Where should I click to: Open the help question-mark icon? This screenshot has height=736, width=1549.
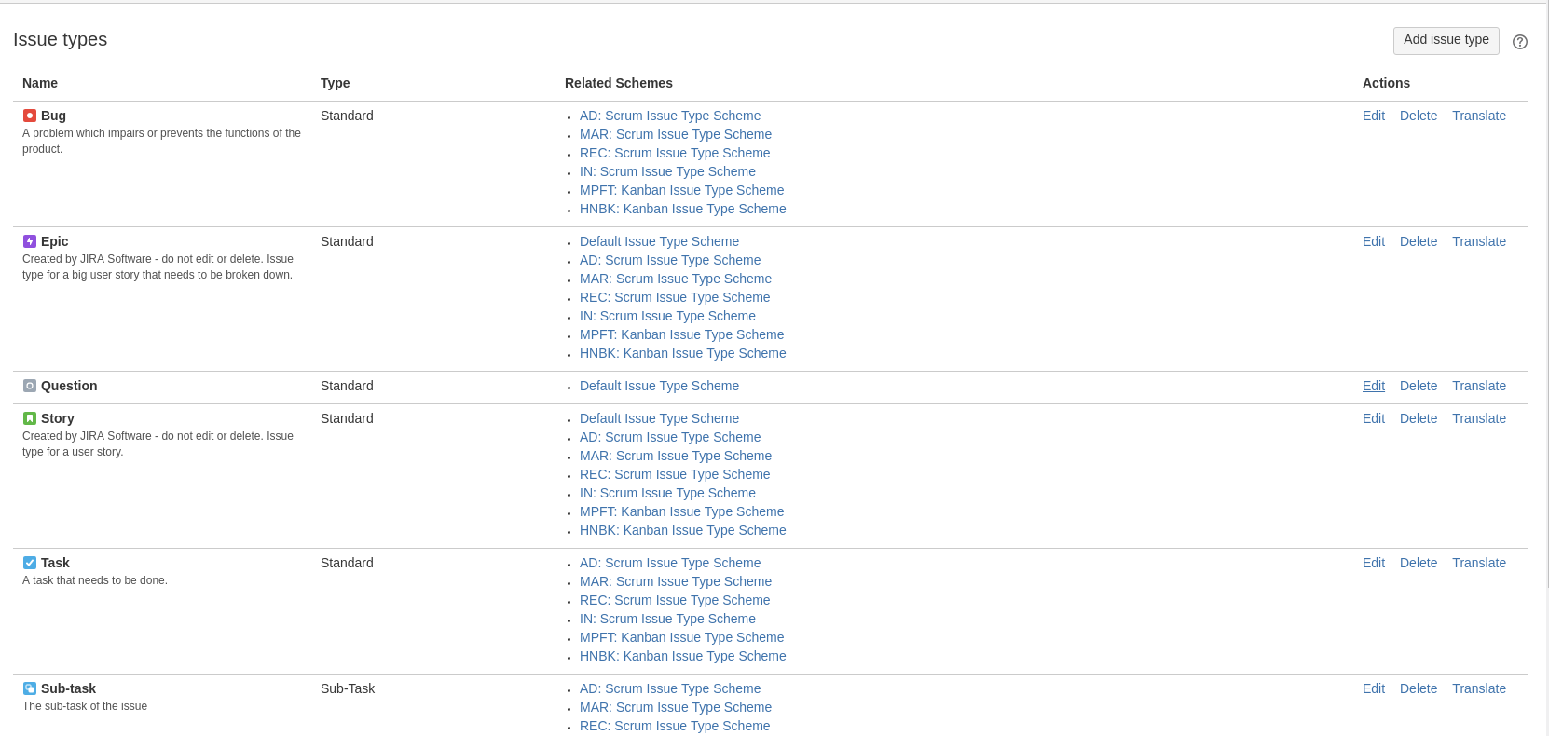click(1520, 42)
